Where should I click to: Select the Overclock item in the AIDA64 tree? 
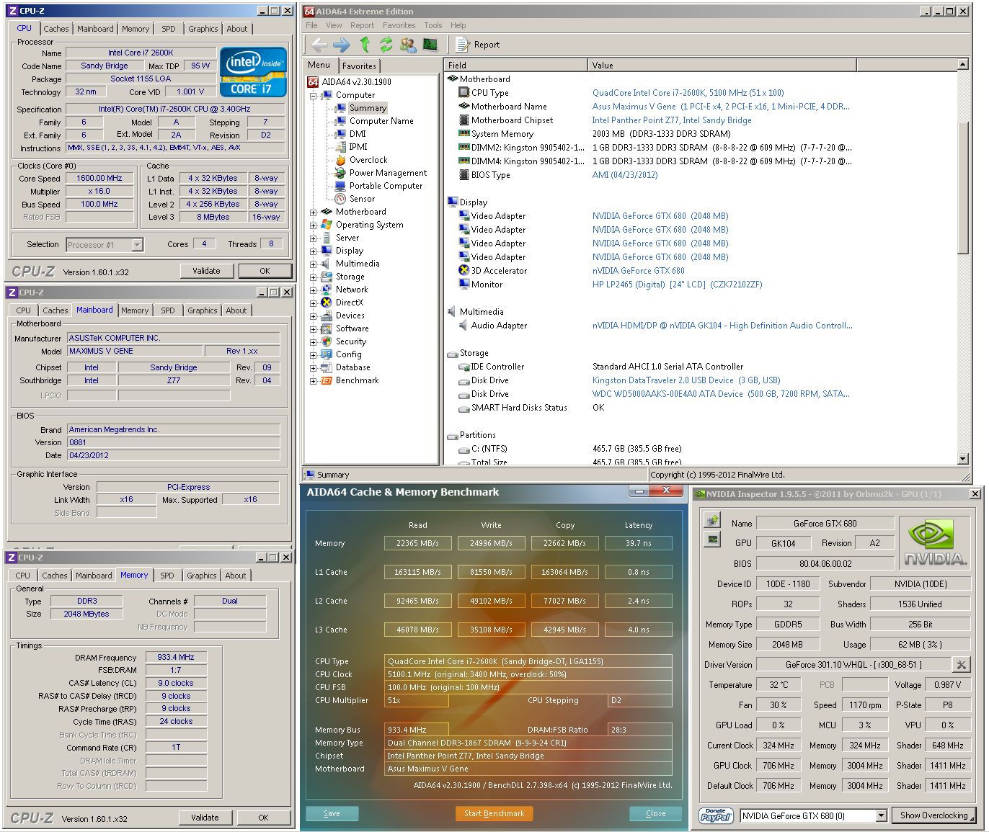pyautogui.click(x=368, y=160)
